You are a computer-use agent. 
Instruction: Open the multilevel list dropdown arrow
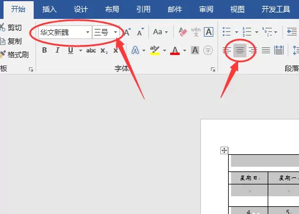(x=275, y=32)
